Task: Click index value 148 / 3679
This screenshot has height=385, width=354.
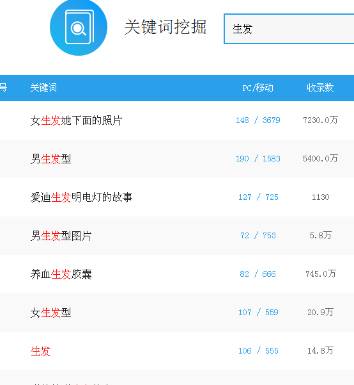Action: tap(258, 120)
